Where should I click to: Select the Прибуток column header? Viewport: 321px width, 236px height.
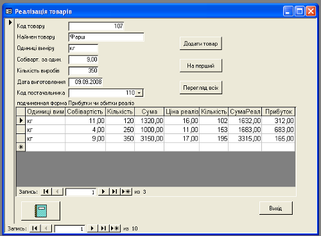[279, 112]
